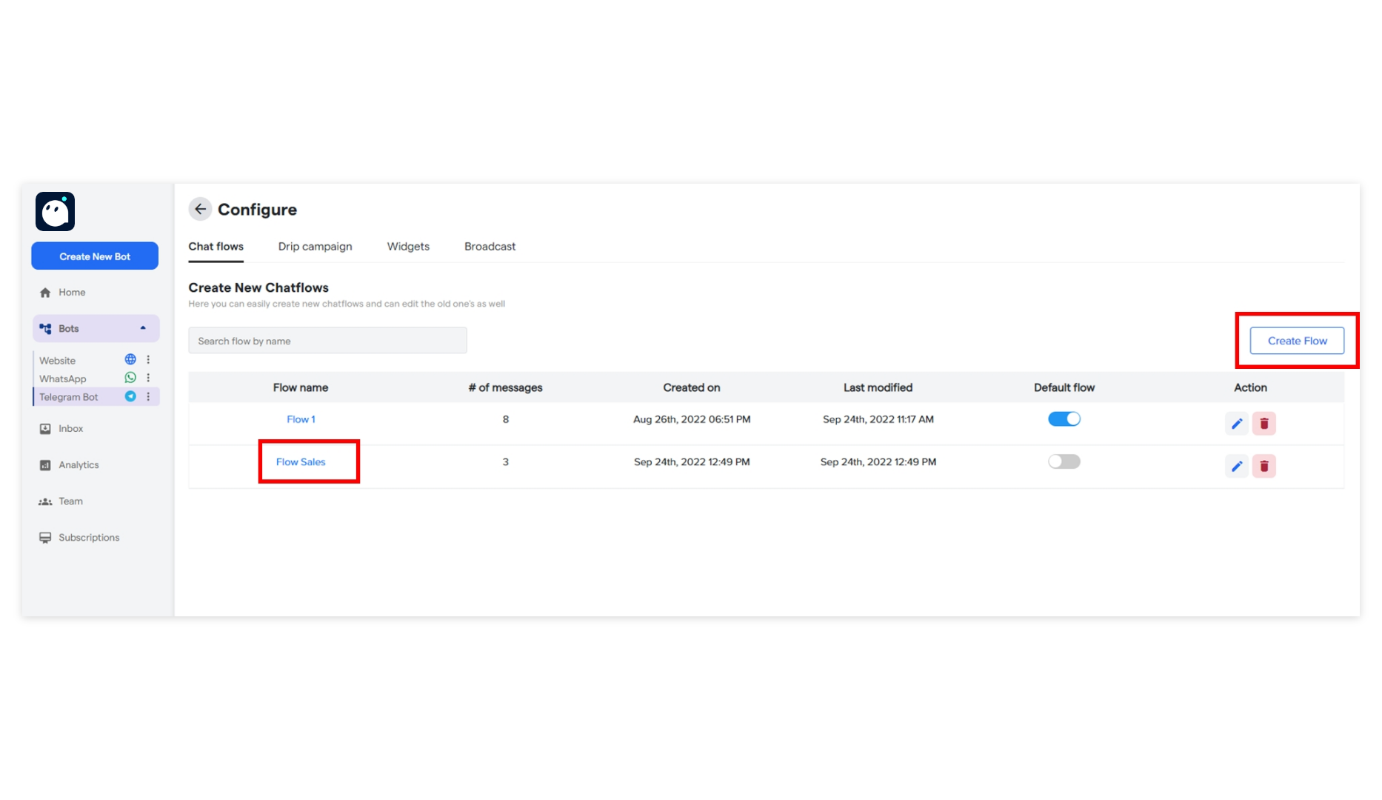
Task: Select Website bot in tree
Action: pyautogui.click(x=58, y=361)
